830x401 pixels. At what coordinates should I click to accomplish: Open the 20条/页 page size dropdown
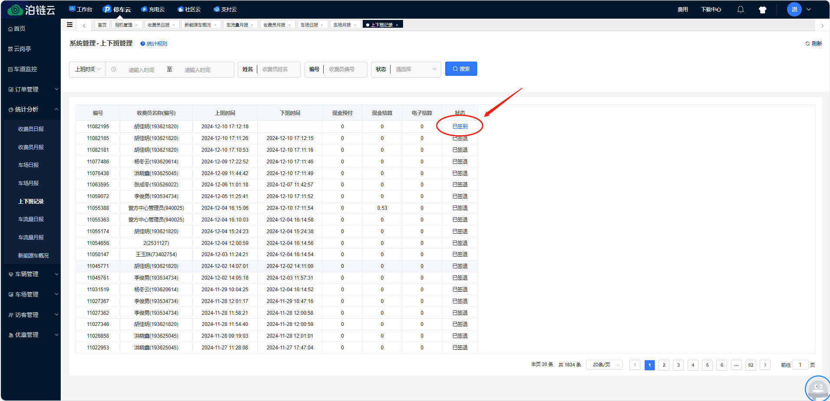[x=604, y=365]
